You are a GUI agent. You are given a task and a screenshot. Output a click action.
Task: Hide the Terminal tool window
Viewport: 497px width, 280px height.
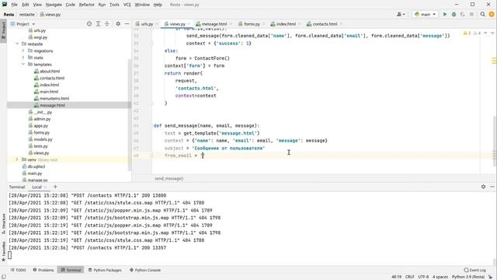(x=492, y=187)
